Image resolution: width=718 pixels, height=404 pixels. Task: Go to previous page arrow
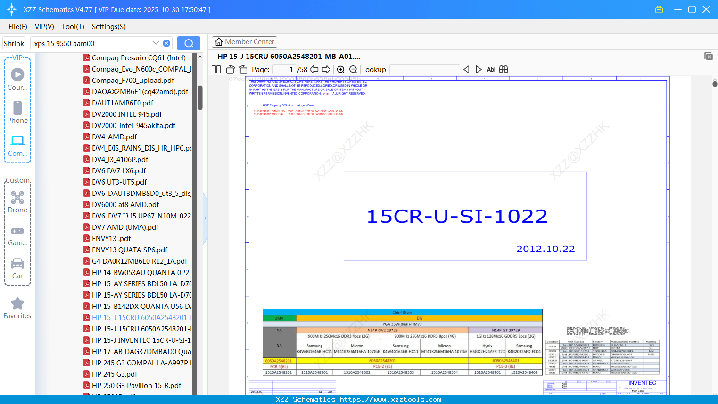click(x=314, y=69)
